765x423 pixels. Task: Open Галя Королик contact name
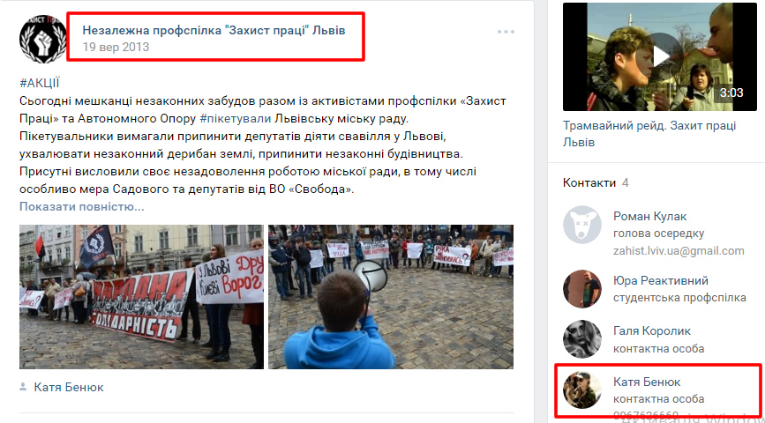tap(652, 331)
